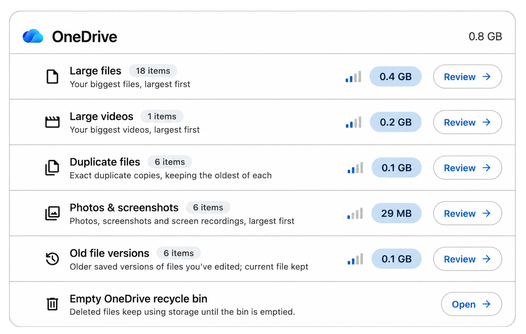Image resolution: width=526 pixels, height=334 pixels.
Task: Click the Duplicate files title
Action: [x=105, y=162]
